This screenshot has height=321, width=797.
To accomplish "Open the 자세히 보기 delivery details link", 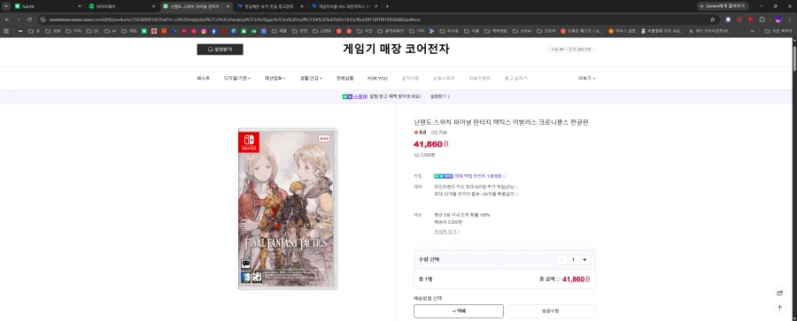I will click(446, 232).
